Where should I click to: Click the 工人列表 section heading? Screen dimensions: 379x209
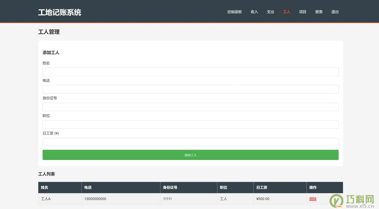tap(47, 174)
